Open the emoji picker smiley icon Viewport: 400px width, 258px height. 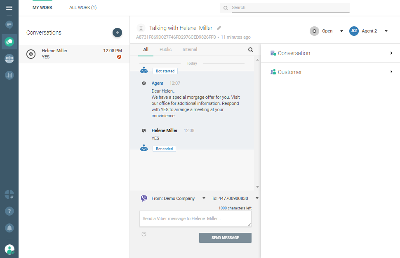tap(144, 234)
